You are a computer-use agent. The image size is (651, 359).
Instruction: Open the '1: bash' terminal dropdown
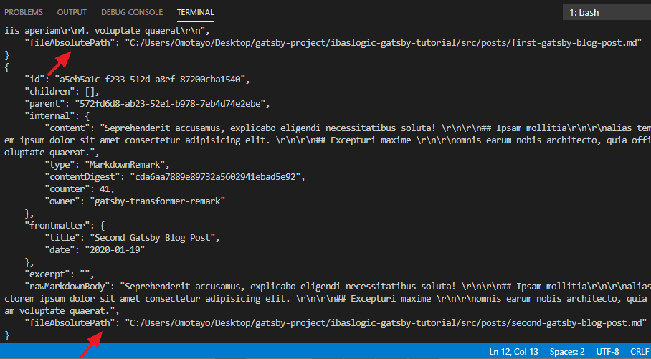point(607,12)
